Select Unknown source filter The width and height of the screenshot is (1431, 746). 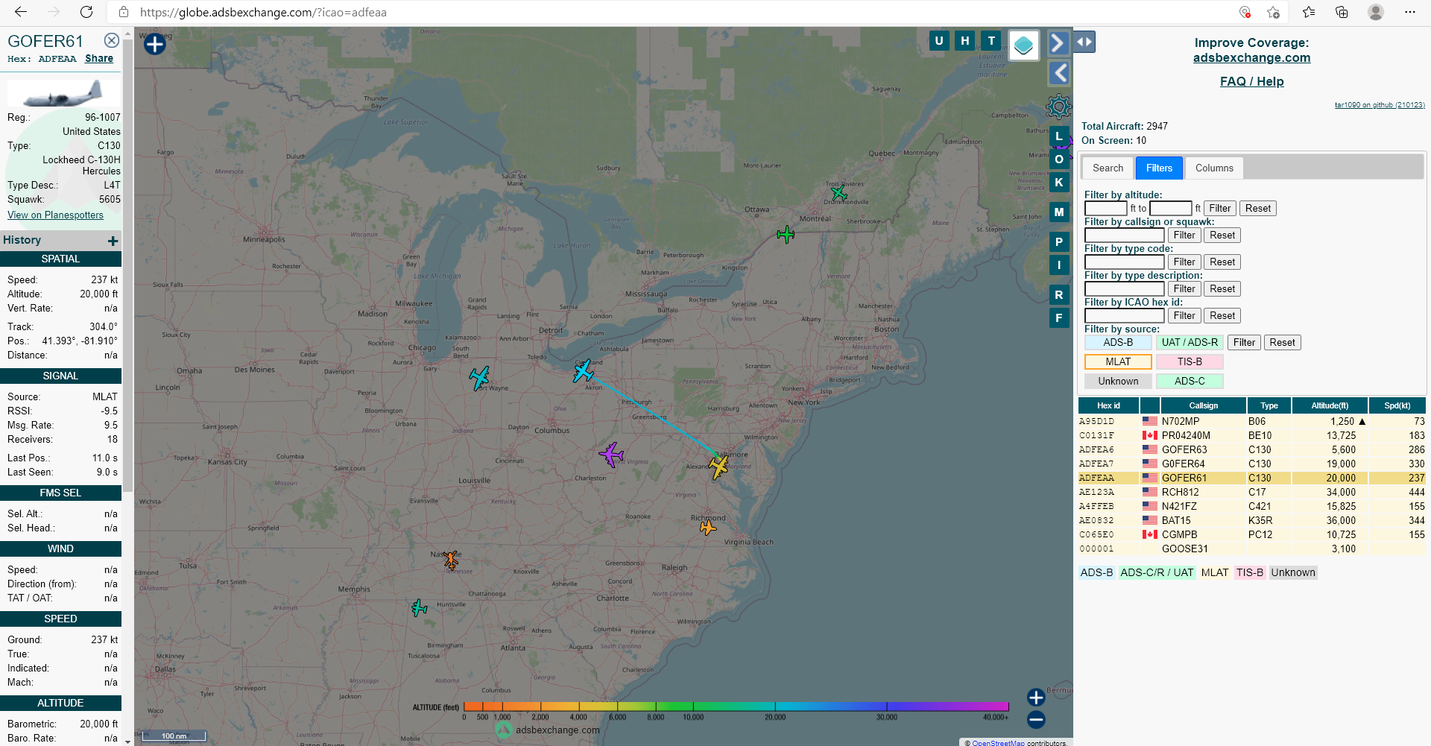click(1118, 382)
